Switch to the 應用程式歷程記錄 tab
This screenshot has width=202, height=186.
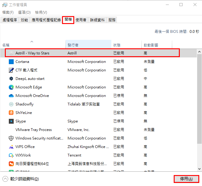(x=46, y=20)
